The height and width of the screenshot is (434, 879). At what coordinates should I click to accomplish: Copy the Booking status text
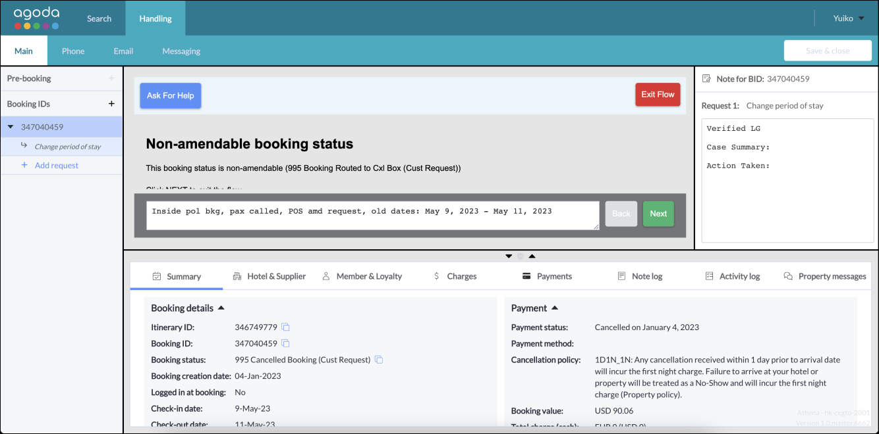click(379, 360)
